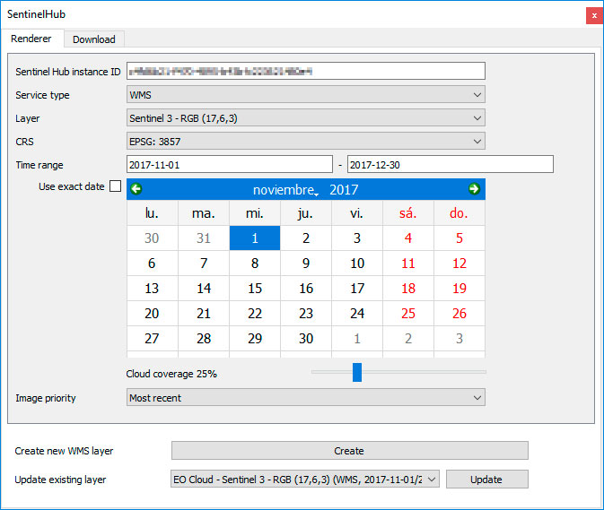Select Sunday November 19 in the calendar
This screenshot has height=510, width=604.
[x=460, y=288]
